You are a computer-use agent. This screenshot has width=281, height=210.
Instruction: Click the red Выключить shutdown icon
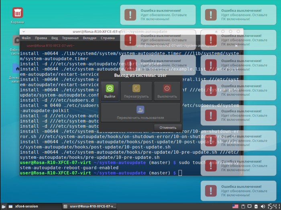click(x=167, y=91)
